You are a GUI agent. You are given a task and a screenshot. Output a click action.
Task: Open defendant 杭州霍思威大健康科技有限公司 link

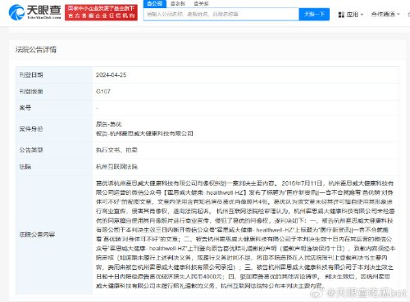[x=151, y=133]
